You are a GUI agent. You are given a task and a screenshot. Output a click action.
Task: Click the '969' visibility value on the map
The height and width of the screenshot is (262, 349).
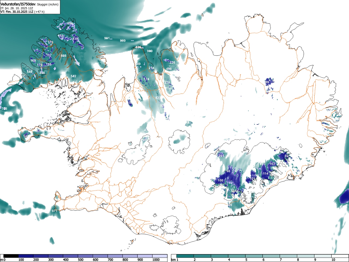(x=150, y=51)
